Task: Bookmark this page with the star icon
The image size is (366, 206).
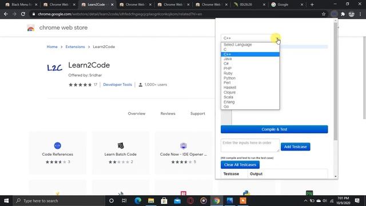Action: pyautogui.click(x=324, y=14)
